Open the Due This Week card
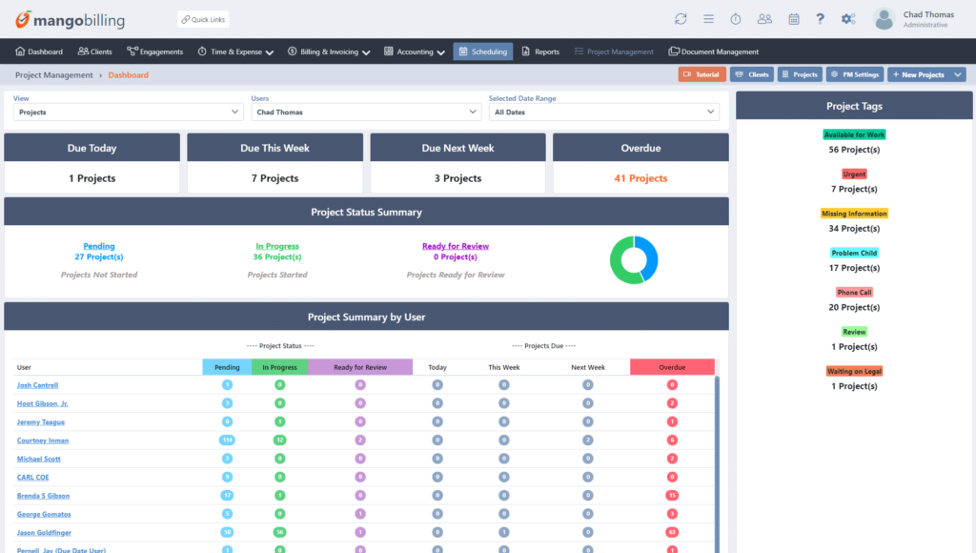 (275, 162)
